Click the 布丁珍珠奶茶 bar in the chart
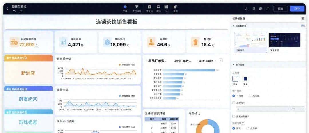Viewport: 309px width, 133px height. [169, 98]
